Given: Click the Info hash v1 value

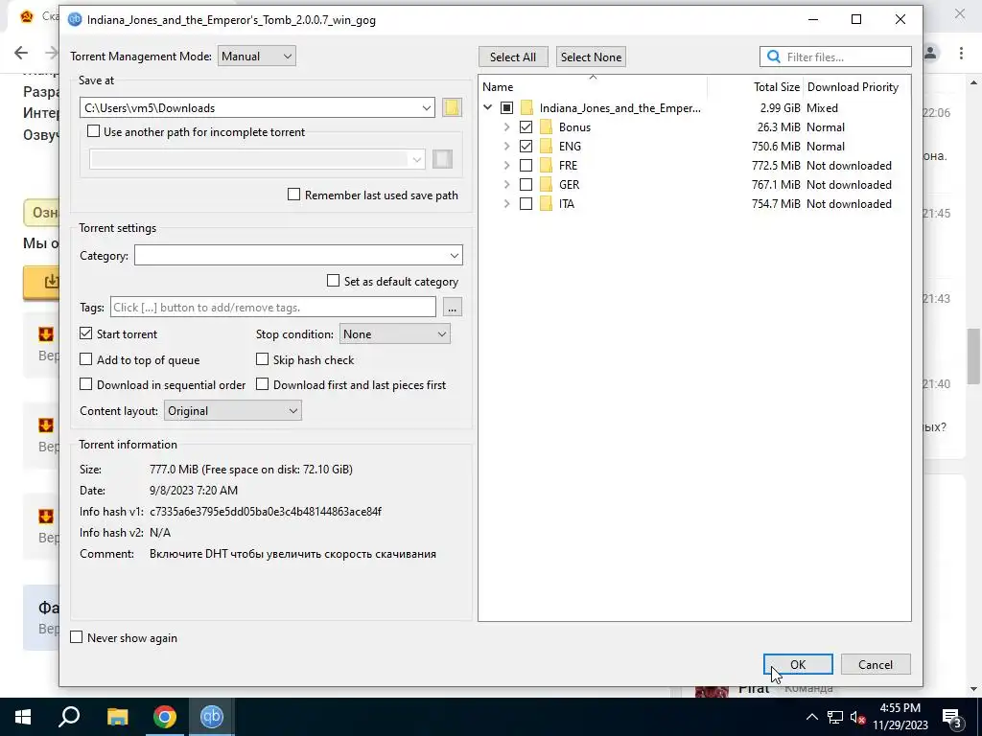Looking at the screenshot, I should (266, 512).
